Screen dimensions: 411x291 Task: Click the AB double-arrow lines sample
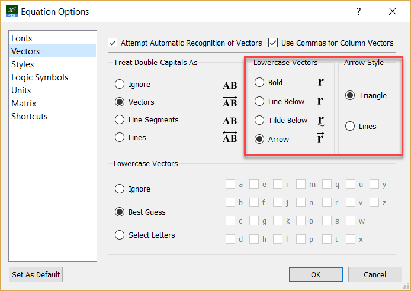[x=230, y=137]
